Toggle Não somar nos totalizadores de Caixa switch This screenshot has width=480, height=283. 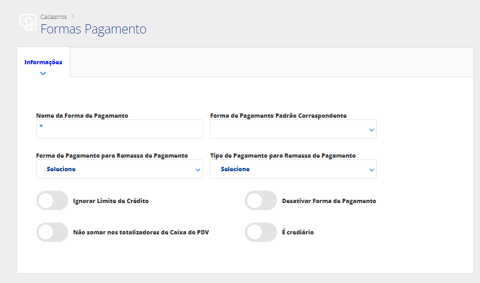[x=52, y=232]
